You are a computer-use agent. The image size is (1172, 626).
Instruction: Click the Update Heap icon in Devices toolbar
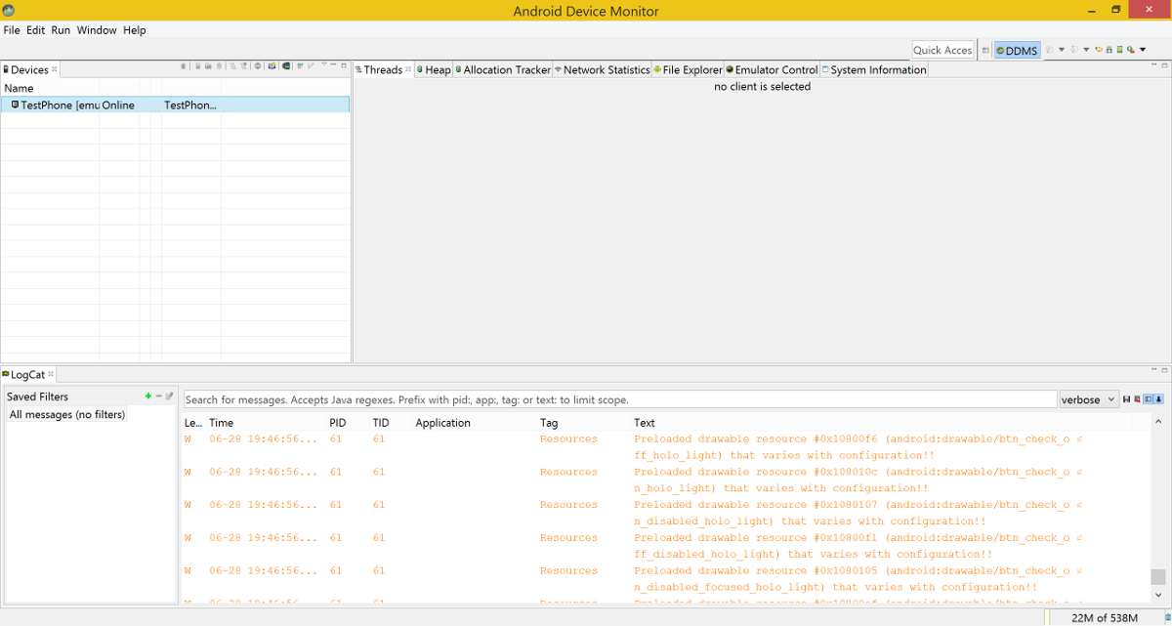(x=197, y=66)
